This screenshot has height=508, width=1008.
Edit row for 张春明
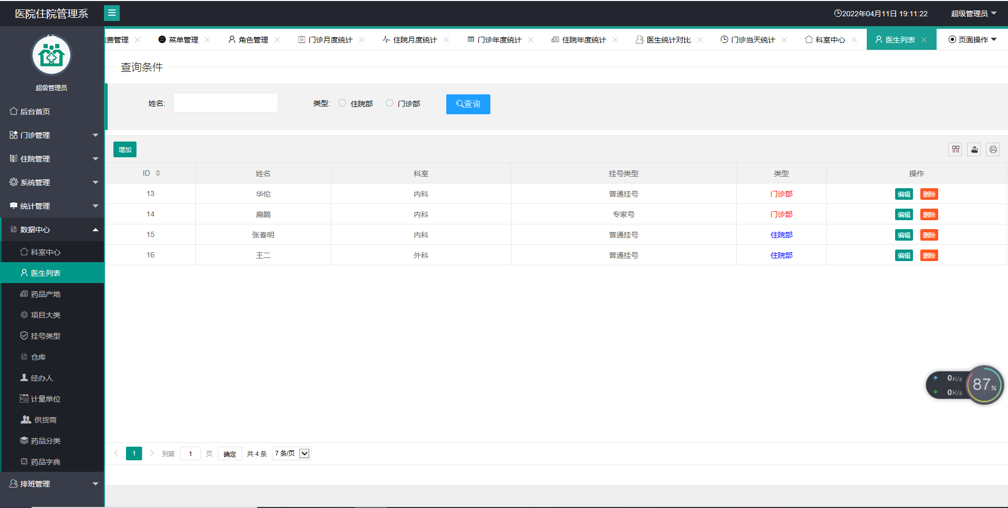pos(904,235)
